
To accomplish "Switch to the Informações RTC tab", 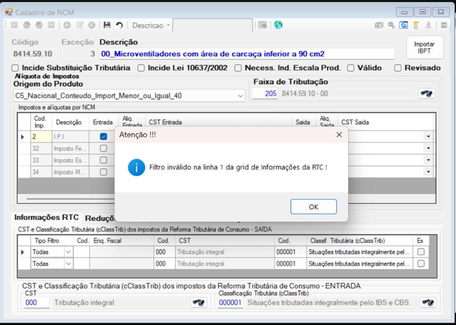I will 47,217.
